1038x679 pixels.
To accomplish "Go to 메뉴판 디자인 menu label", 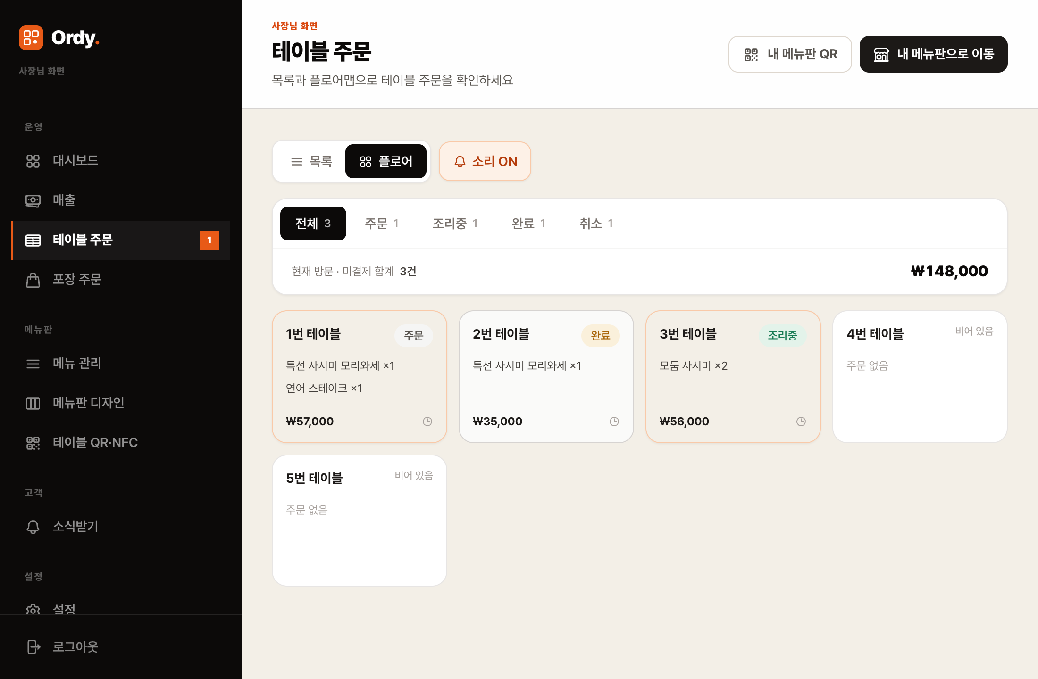I will click(x=89, y=403).
